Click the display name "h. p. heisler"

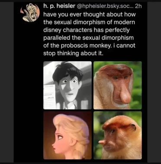point(59,6)
